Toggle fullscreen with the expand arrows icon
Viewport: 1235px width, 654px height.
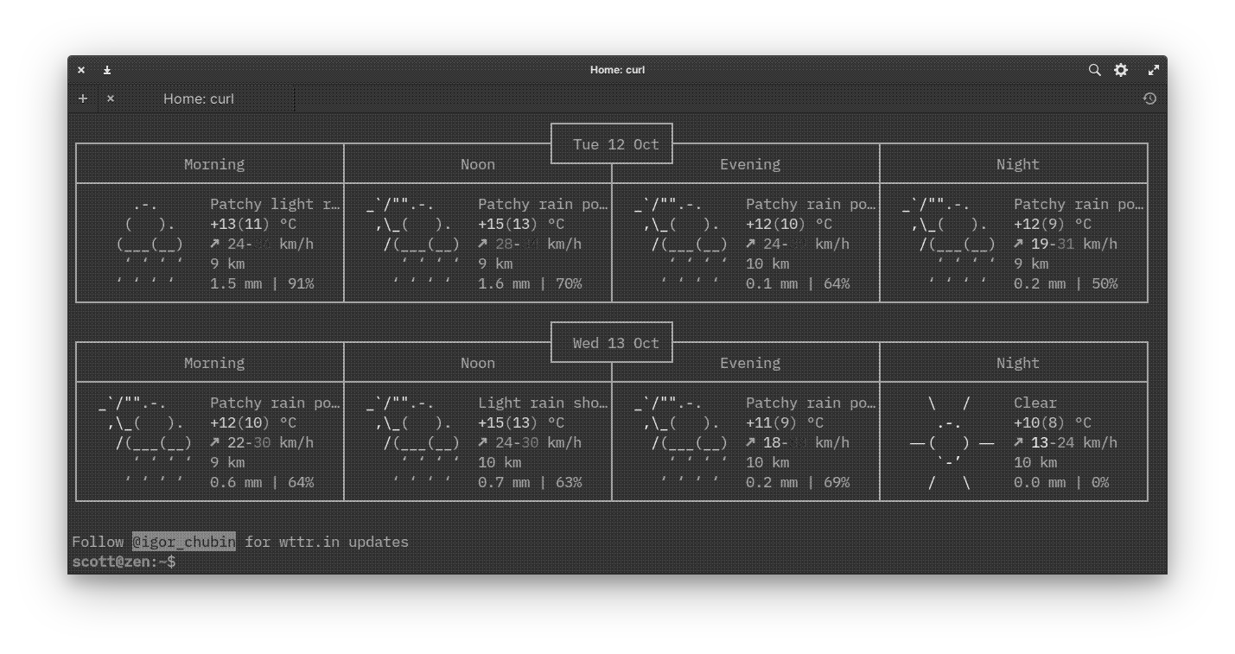[1153, 70]
